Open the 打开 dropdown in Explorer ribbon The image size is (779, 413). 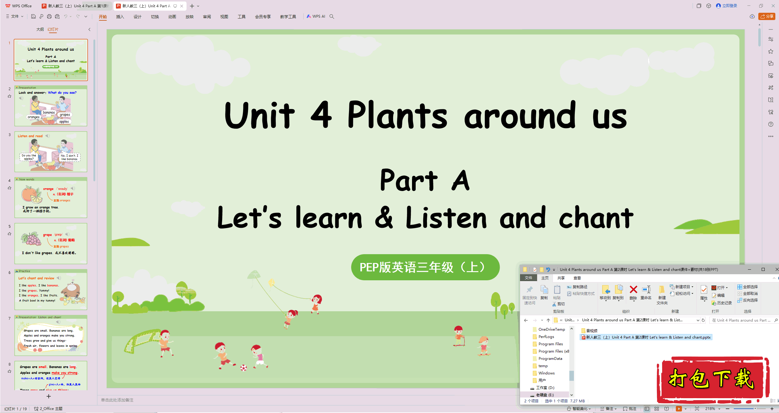(x=720, y=288)
